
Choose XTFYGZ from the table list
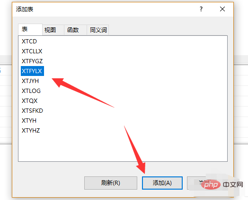click(x=32, y=61)
